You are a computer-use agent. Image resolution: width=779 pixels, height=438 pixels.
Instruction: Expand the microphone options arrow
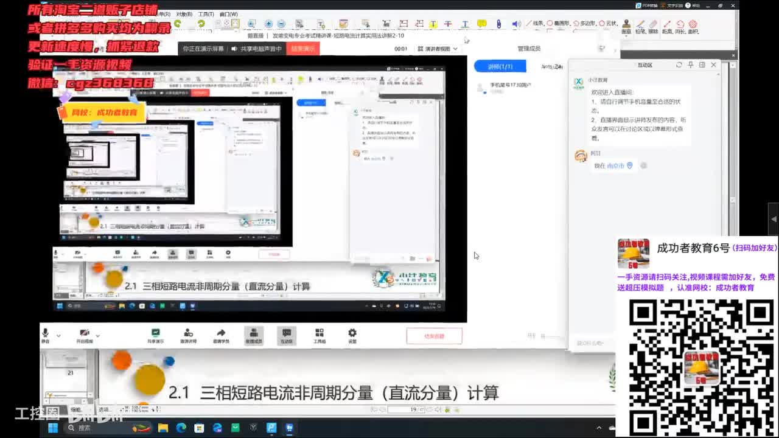tap(58, 336)
